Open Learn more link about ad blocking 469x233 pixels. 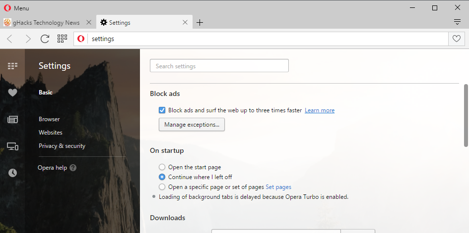point(320,110)
